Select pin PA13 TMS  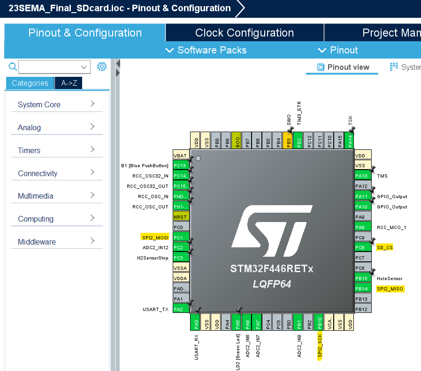[363, 176]
